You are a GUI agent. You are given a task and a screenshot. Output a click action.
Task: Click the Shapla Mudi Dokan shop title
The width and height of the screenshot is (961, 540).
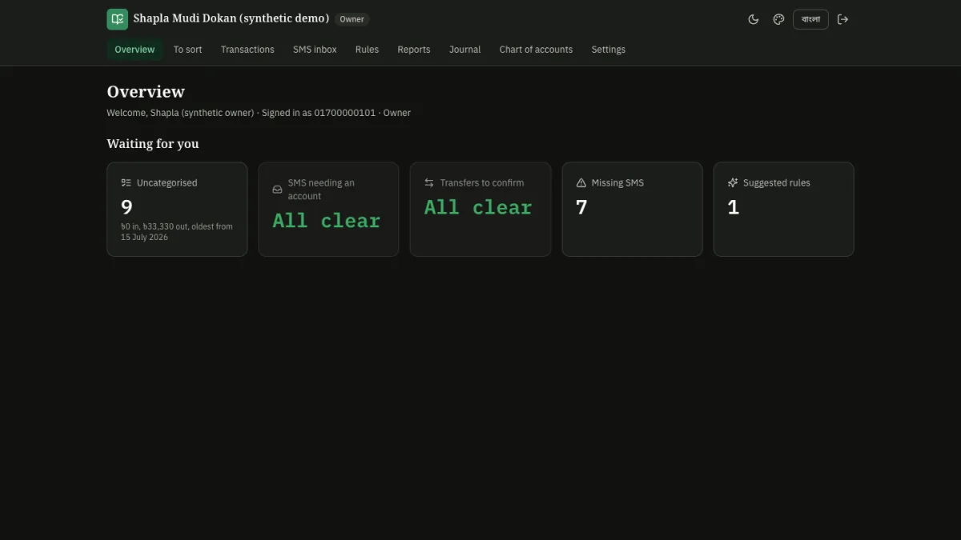(x=231, y=18)
